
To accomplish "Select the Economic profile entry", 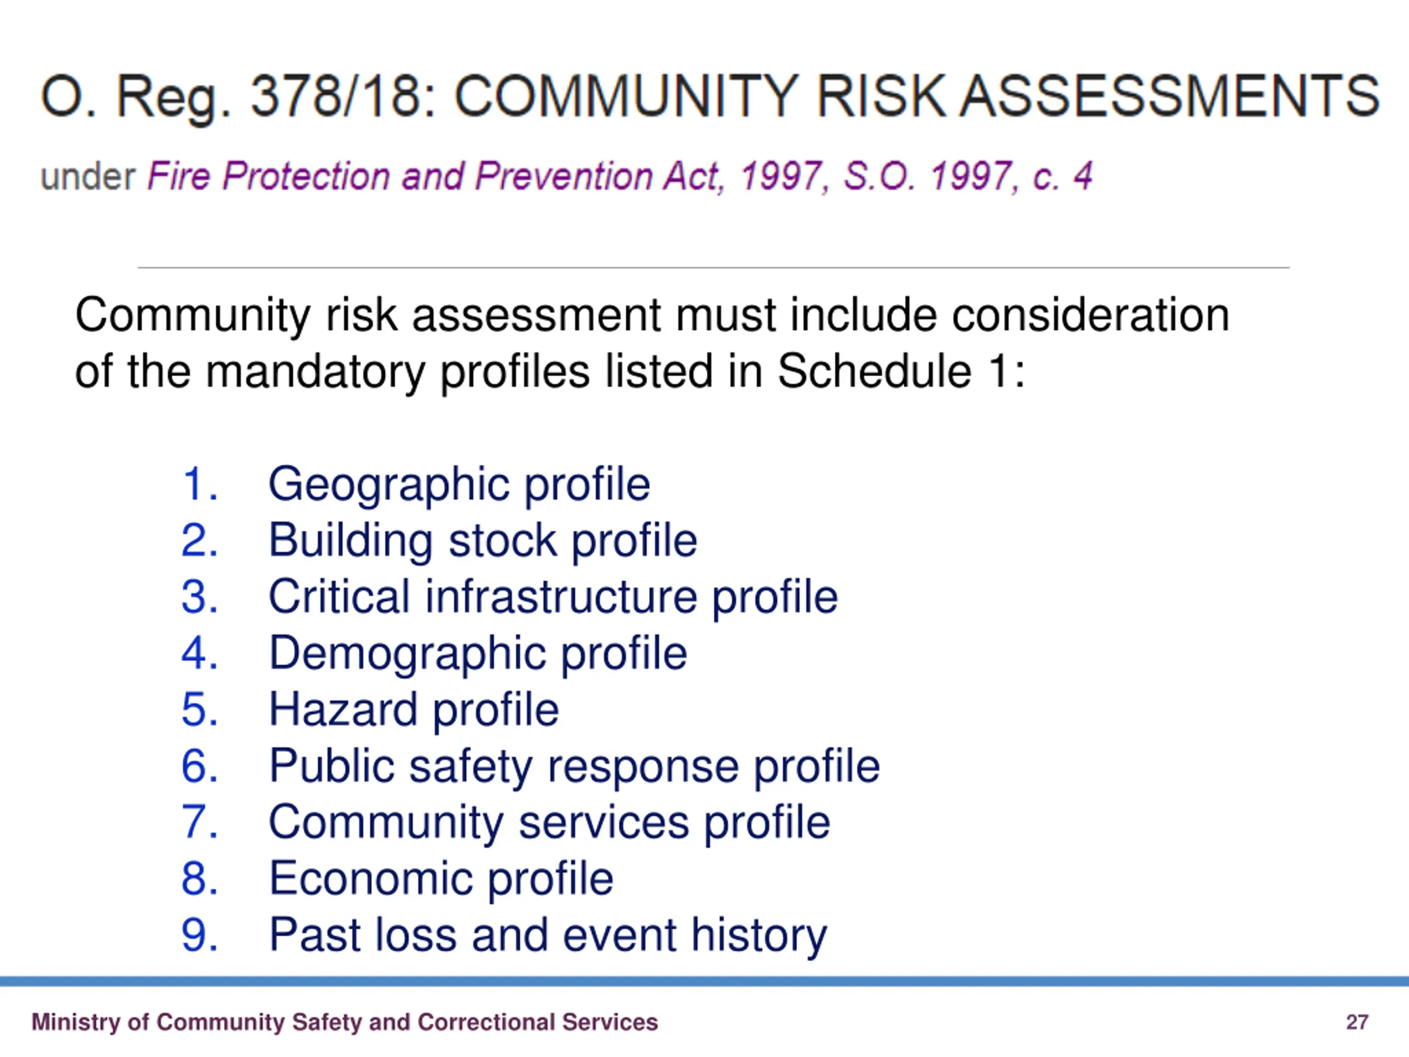I will 441,879.
